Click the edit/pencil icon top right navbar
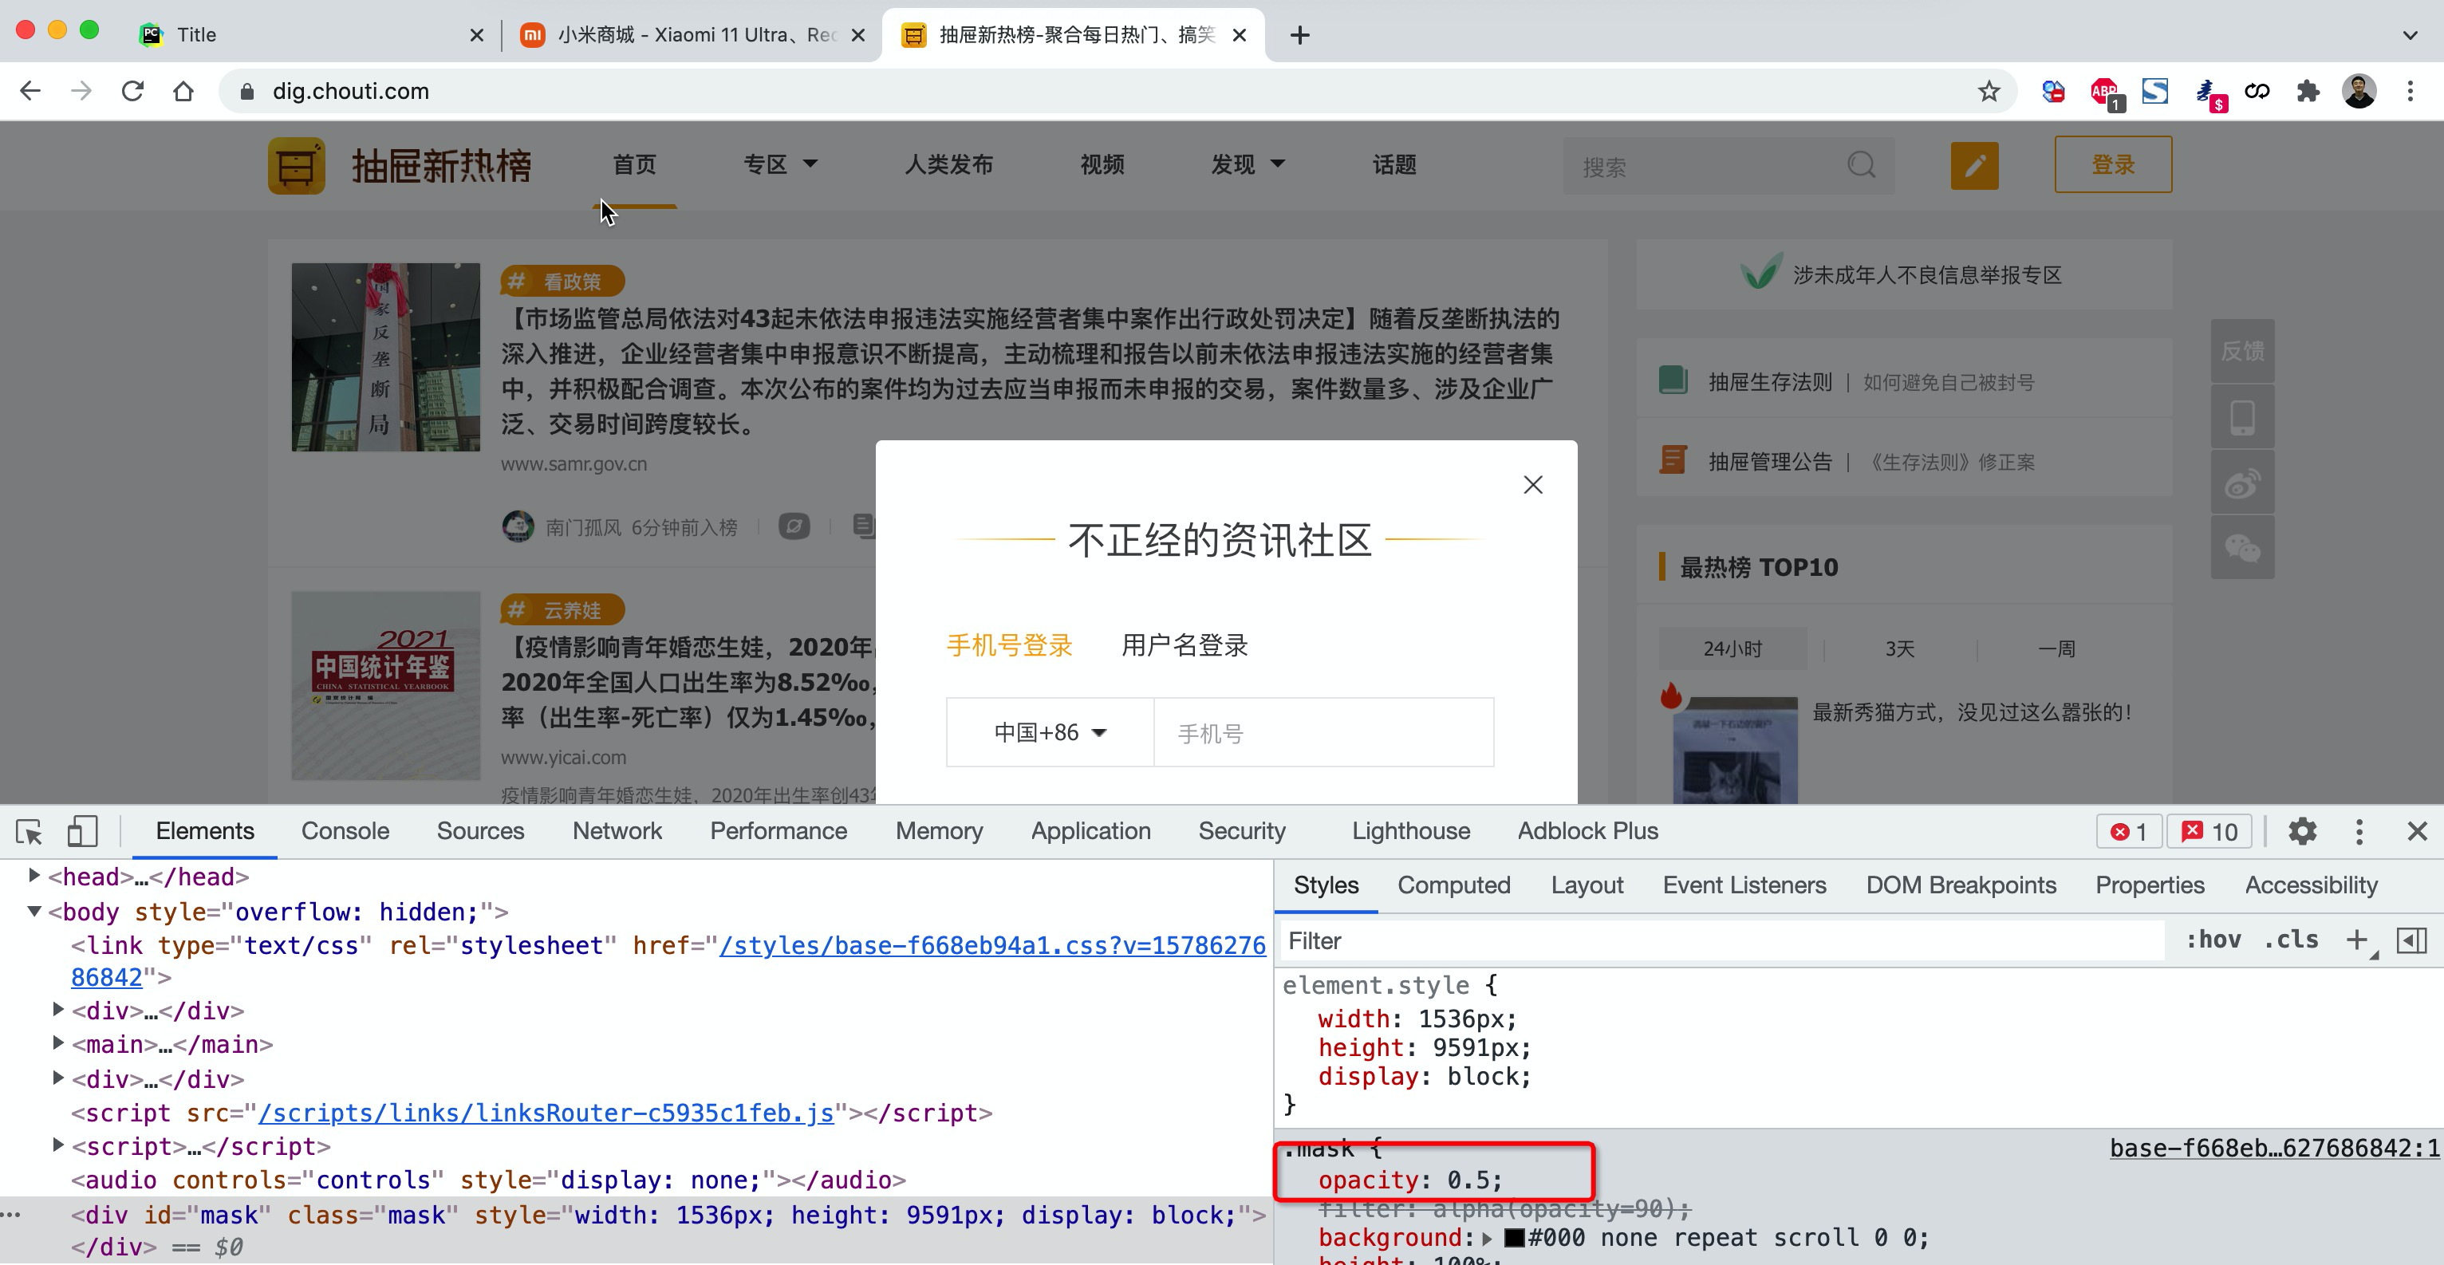The image size is (2444, 1265). 1974,164
